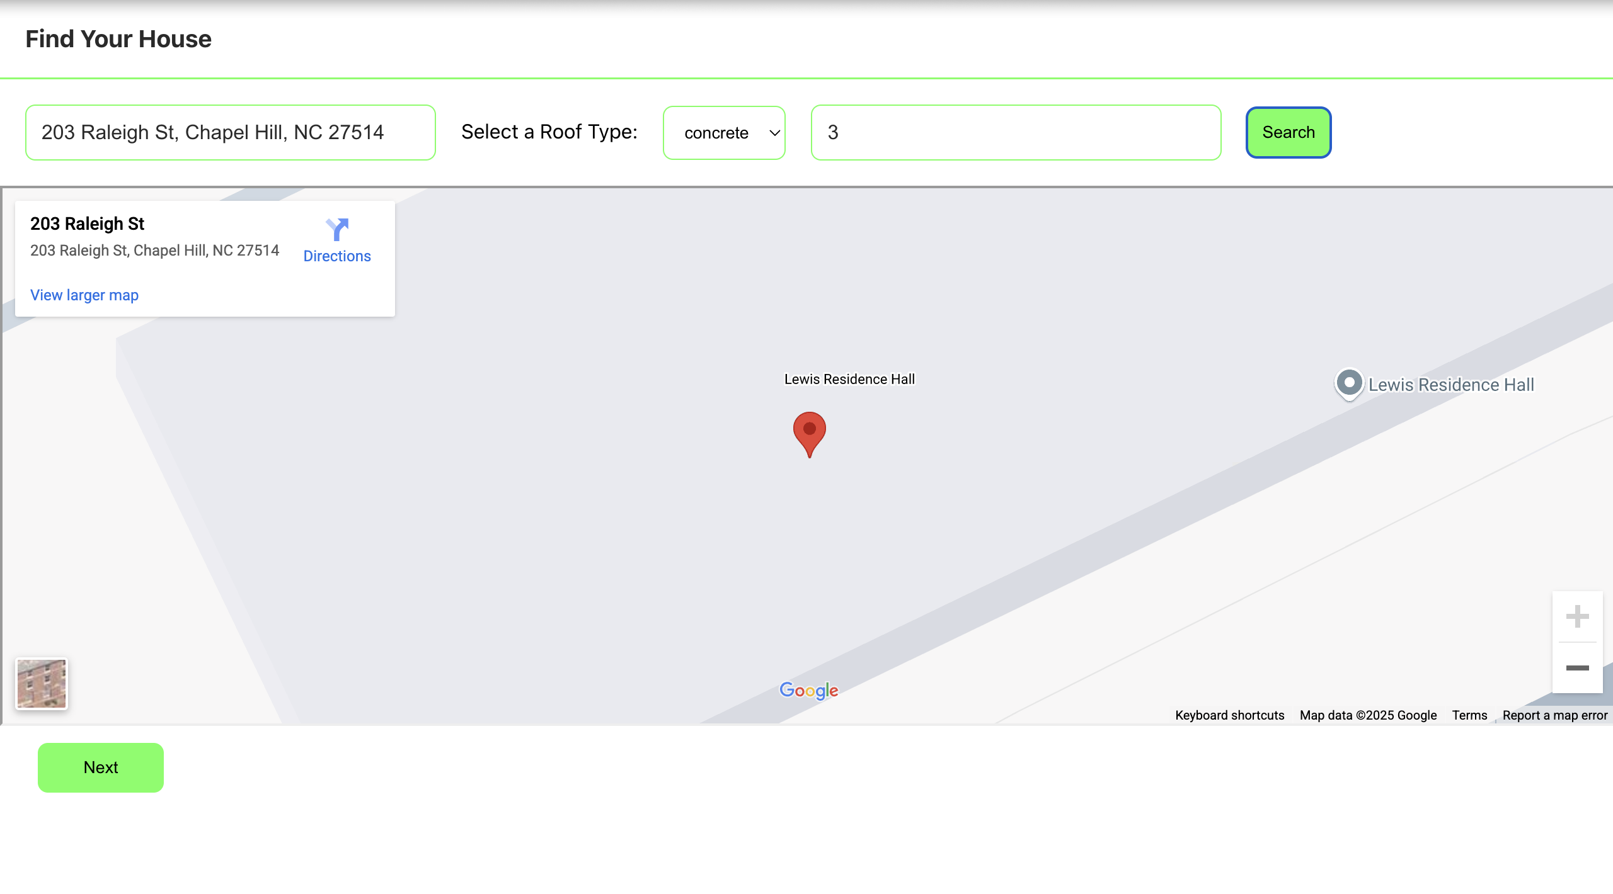
Task: Open the map Terms link
Action: click(x=1469, y=715)
